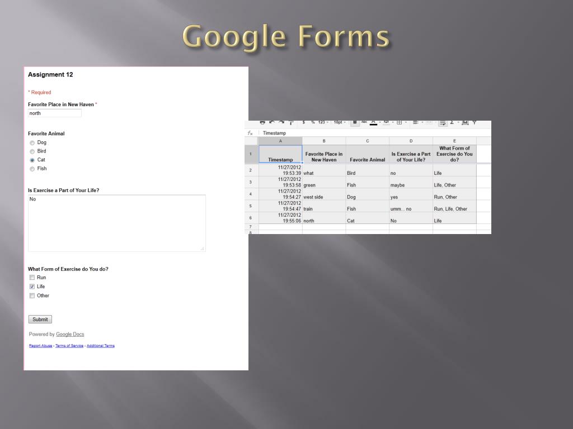Viewport: 573px width, 429px height.
Task: Click the cell containing 'Bird'
Action: click(367, 170)
